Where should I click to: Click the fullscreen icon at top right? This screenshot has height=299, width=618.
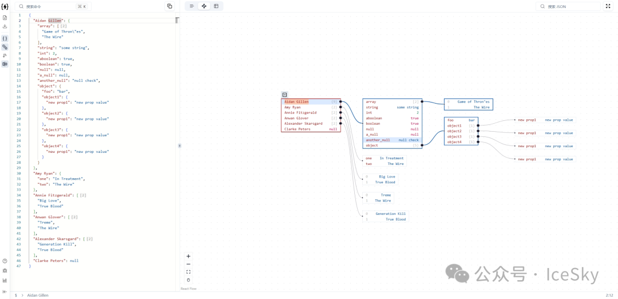(608, 6)
